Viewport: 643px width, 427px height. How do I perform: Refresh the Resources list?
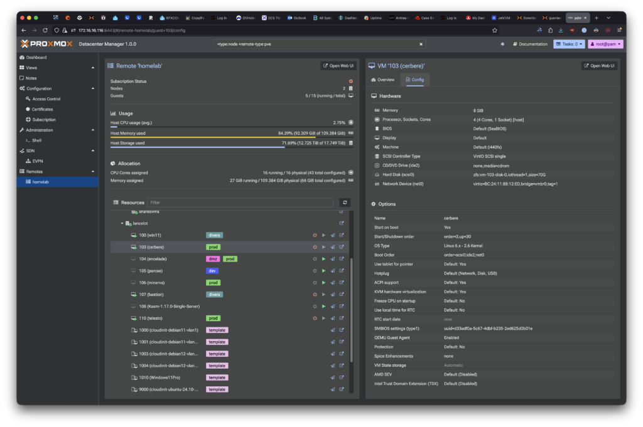coord(343,203)
